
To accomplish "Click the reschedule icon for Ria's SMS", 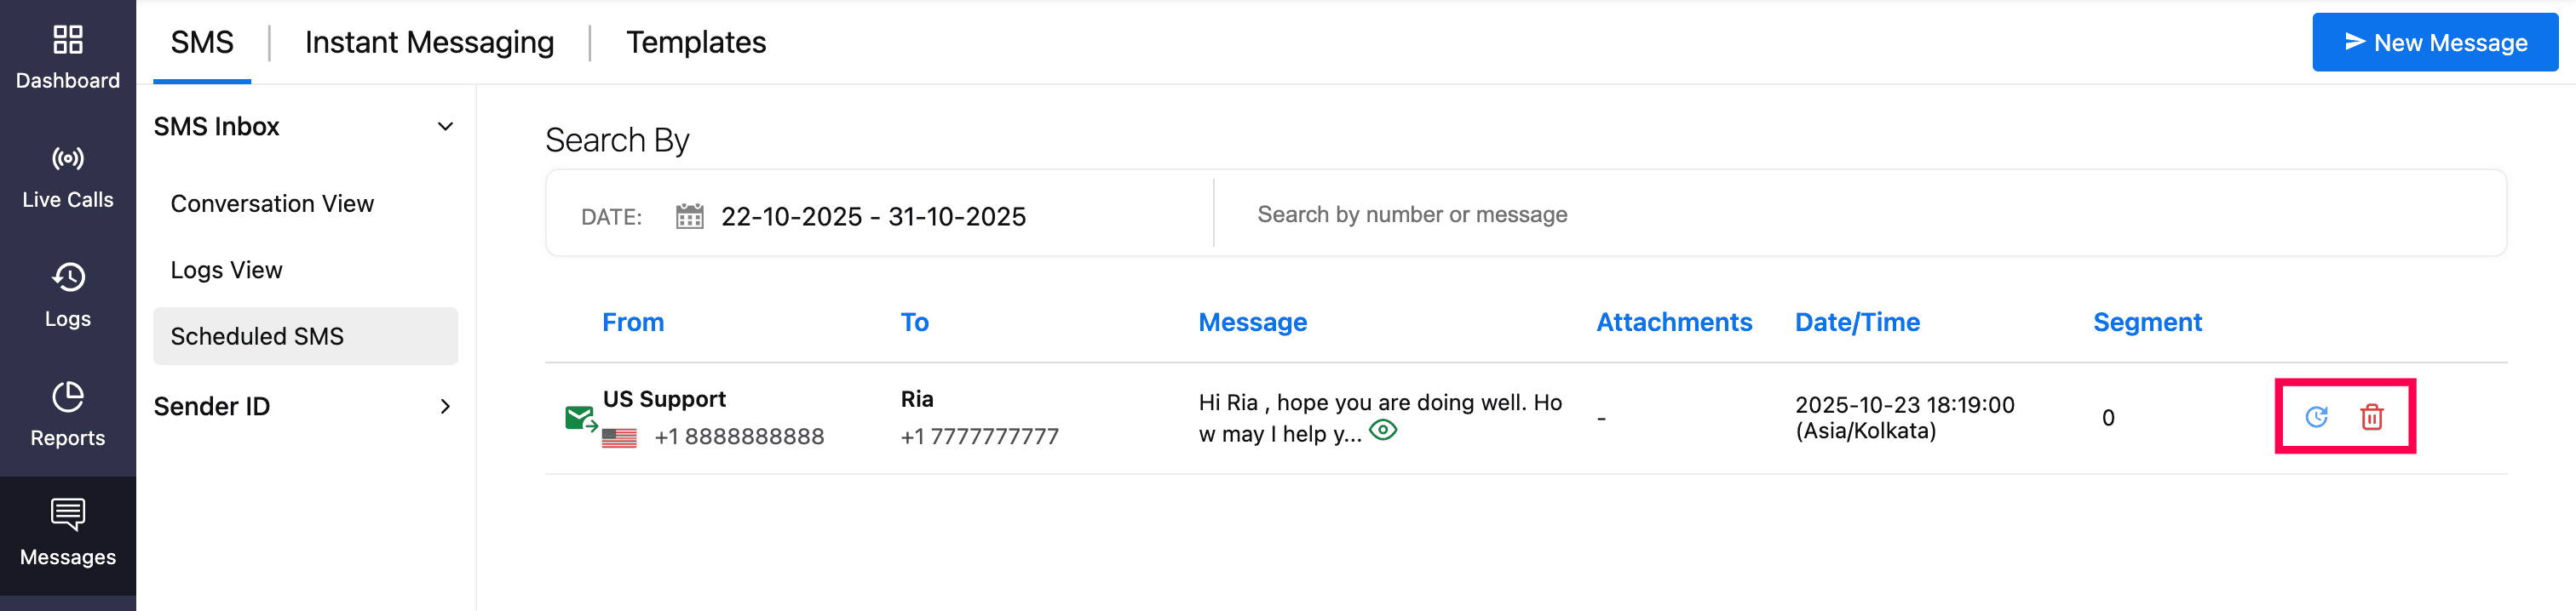I will [x=2316, y=417].
